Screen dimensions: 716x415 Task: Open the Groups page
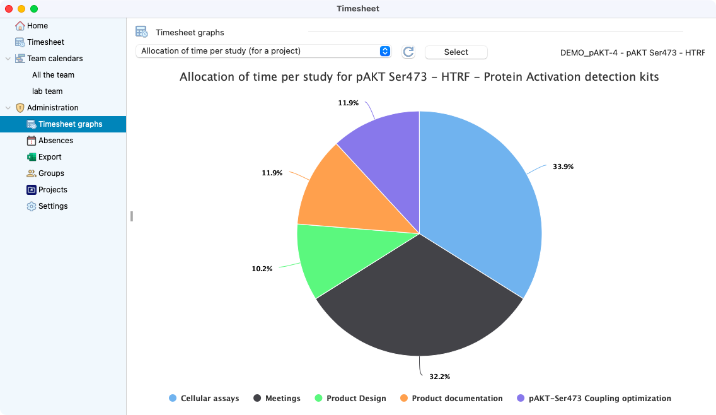pos(51,173)
